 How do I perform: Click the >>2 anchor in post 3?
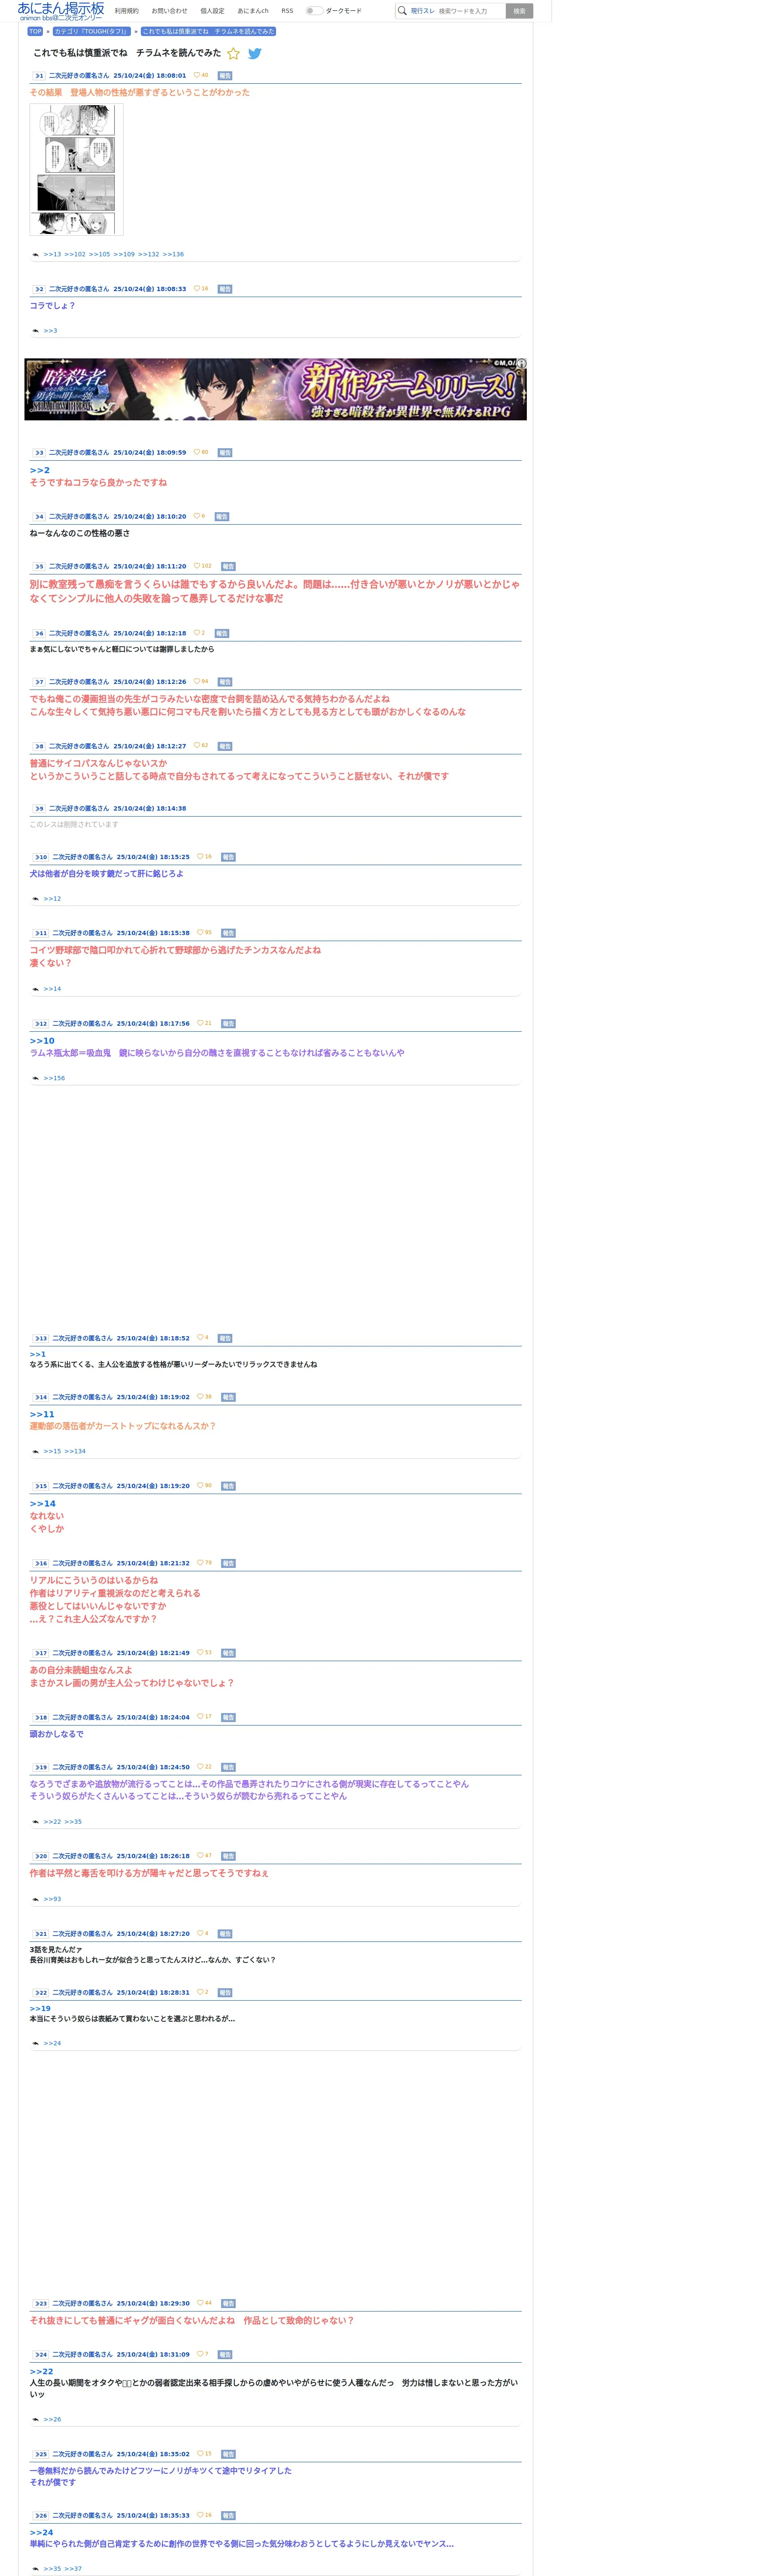tap(39, 470)
